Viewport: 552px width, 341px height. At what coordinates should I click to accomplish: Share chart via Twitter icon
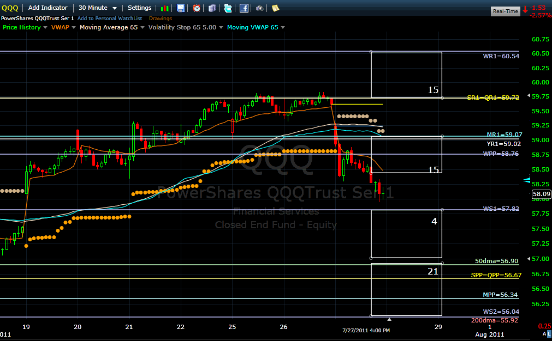point(228,8)
